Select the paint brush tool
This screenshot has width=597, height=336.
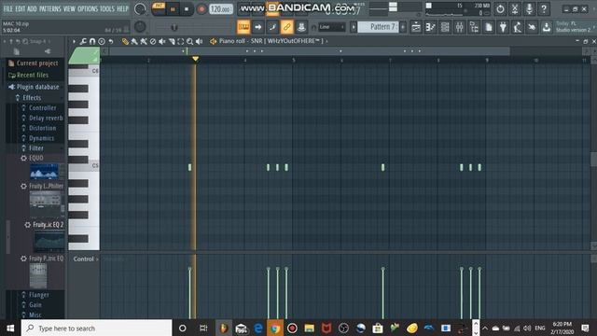[134, 41]
